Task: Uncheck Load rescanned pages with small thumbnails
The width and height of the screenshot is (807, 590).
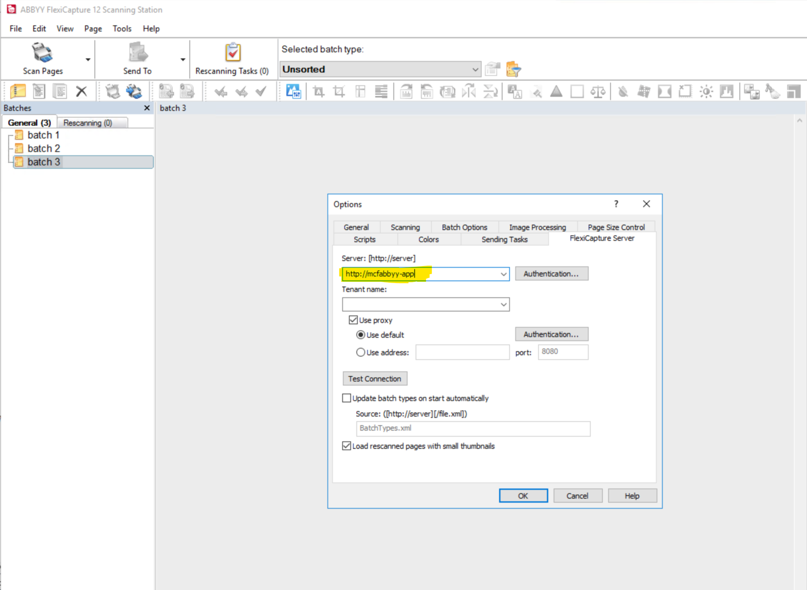Action: pyautogui.click(x=346, y=446)
